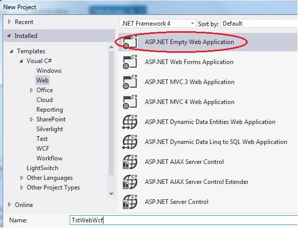Expand the Office node arrow
Viewport: 298px width, 228px height.
coord(32,90)
